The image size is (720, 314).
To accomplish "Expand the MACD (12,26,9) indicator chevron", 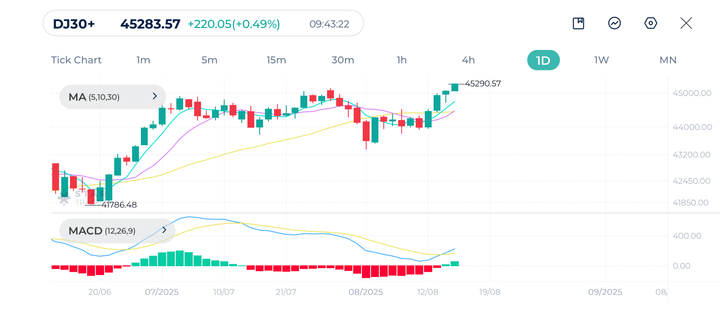I will coord(164,230).
